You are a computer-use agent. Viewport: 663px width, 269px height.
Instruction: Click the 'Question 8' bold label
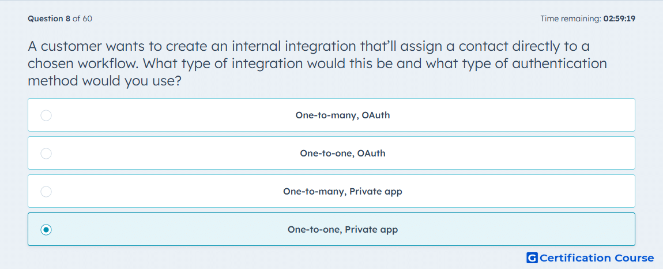tap(49, 18)
